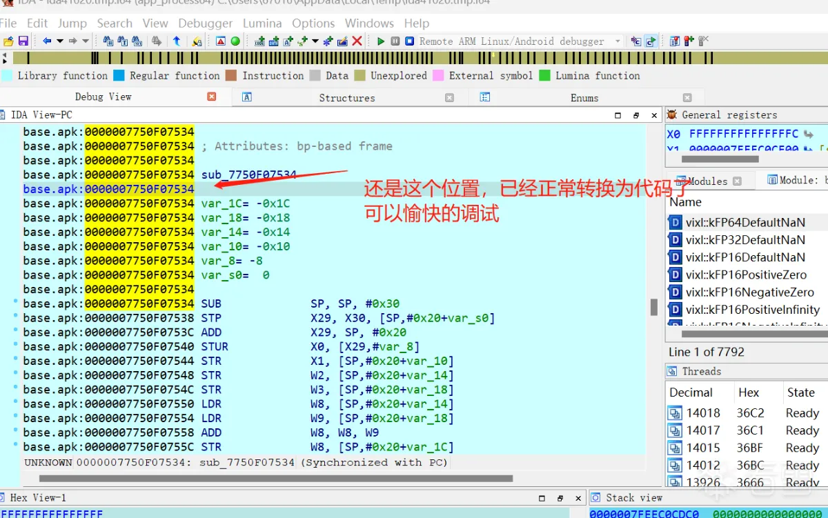The height and width of the screenshot is (518, 828).
Task: Click the first binoculars search icon
Action: pyautogui.click(x=108, y=41)
